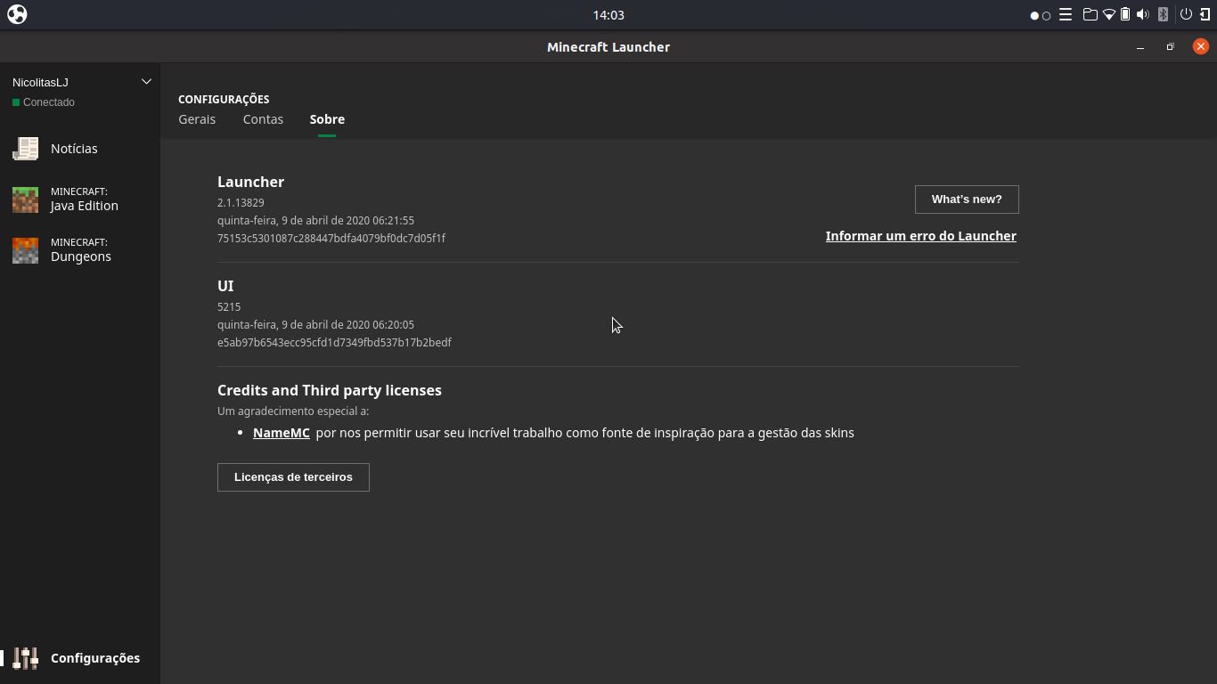Open the NameMC link
The height and width of the screenshot is (684, 1217).
(x=282, y=433)
